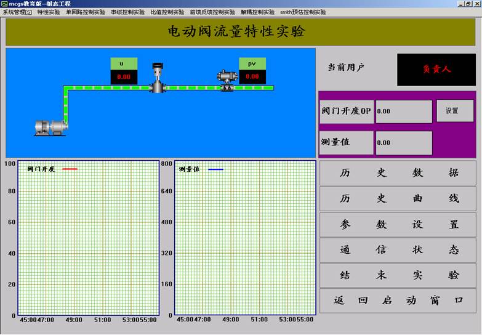The width and height of the screenshot is (482, 335).
Task: Click the blue measured value legend line
Action: tap(215, 169)
